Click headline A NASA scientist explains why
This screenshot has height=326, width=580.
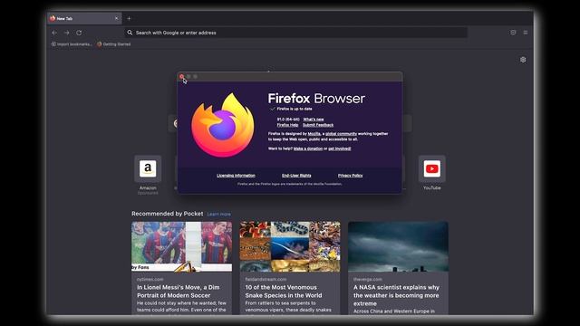tap(396, 295)
